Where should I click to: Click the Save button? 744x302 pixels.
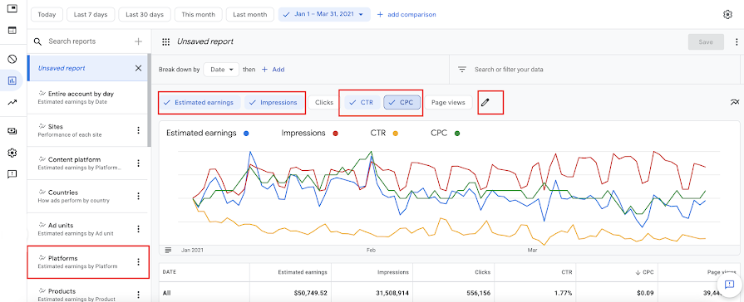tap(706, 42)
